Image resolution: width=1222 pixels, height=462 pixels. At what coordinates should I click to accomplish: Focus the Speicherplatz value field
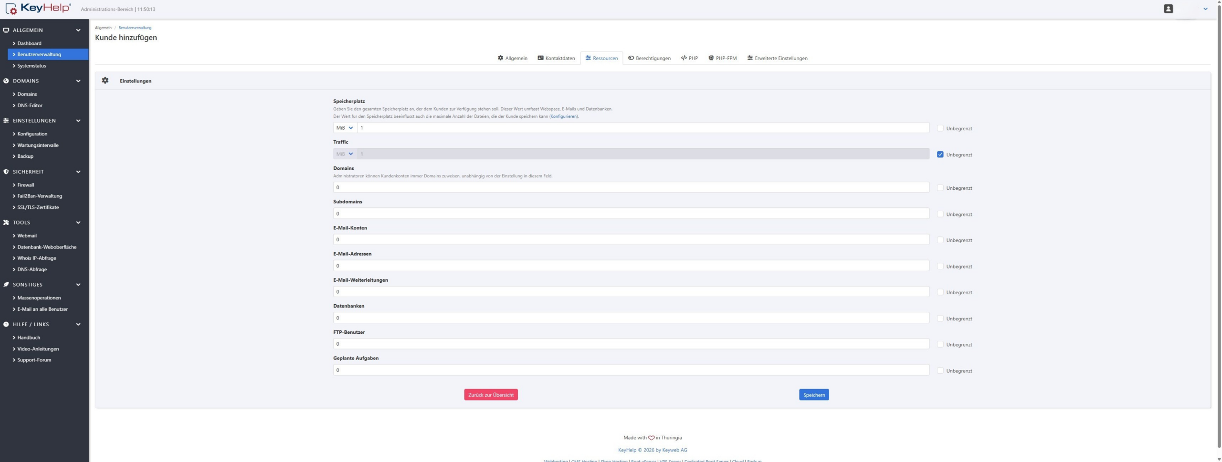(x=643, y=128)
